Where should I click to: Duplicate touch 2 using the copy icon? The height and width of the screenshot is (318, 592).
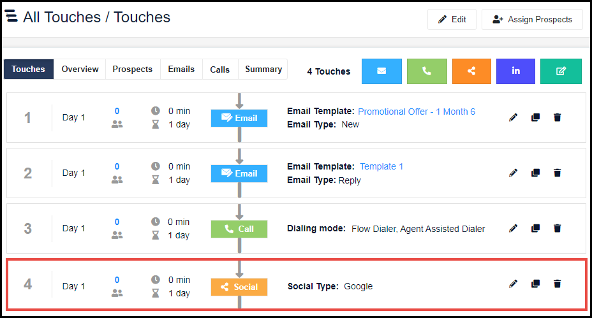click(x=535, y=173)
